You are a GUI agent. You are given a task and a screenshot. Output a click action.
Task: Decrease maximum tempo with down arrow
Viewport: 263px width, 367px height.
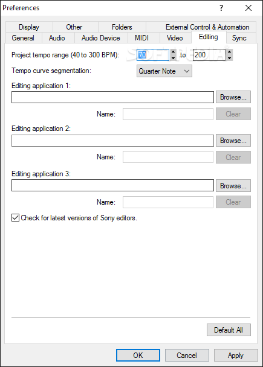click(x=230, y=58)
